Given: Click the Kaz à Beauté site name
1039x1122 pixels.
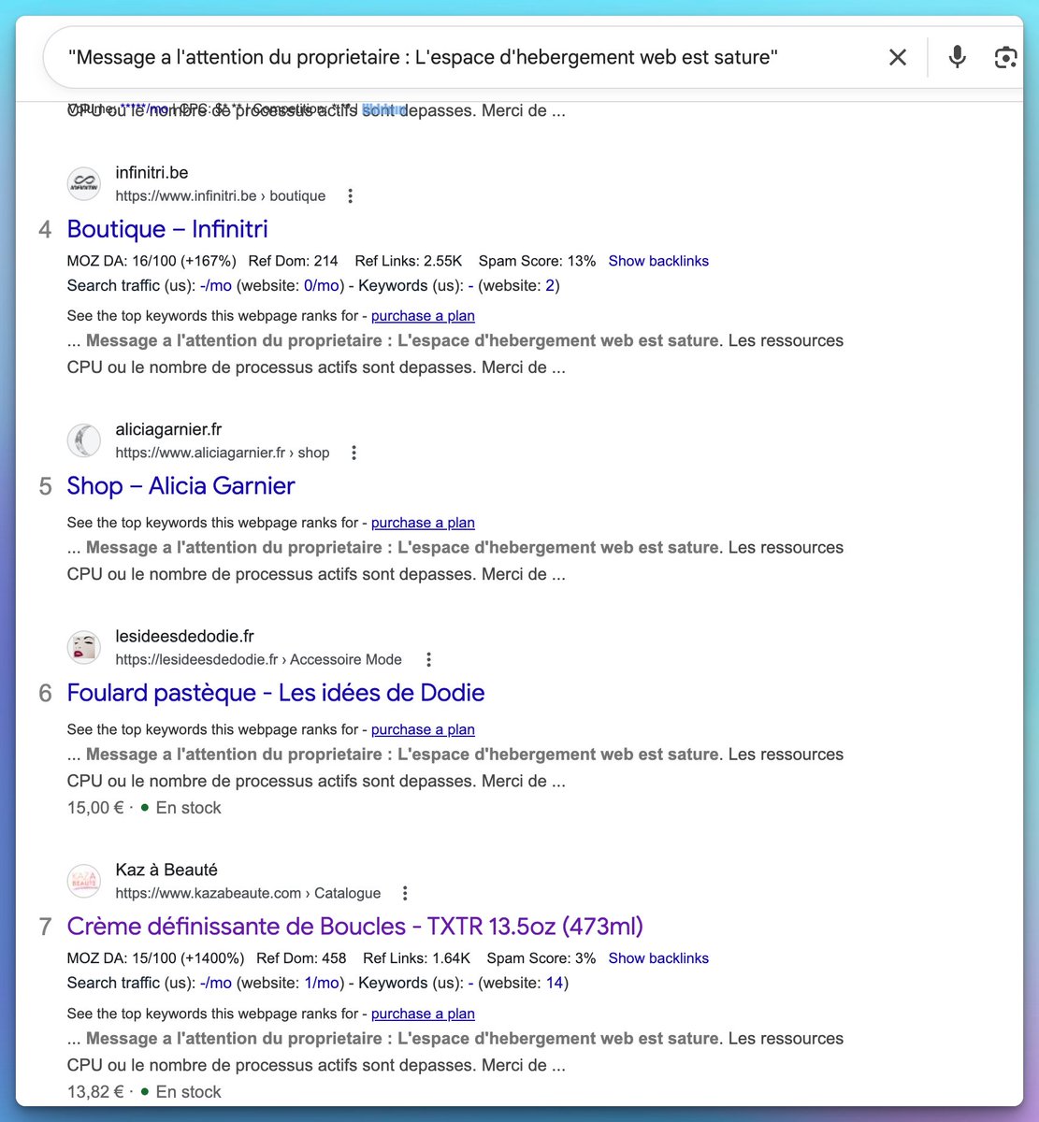Looking at the screenshot, I should click(166, 870).
